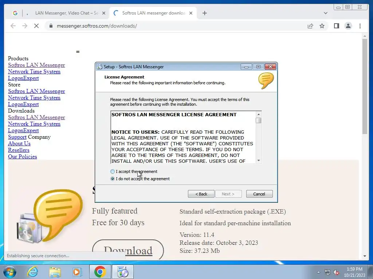This screenshot has height=279, width=373.
Task: Open LogonExpert under Downloads
Action: click(x=23, y=130)
